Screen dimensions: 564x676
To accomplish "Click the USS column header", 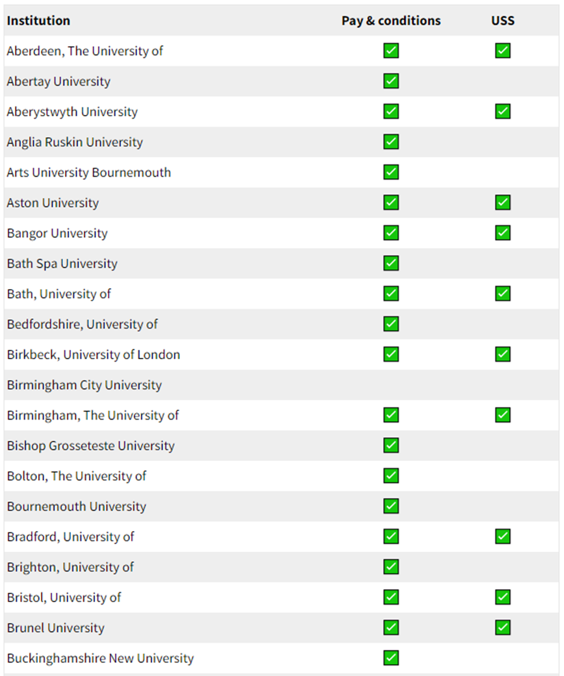I will coord(503,21).
